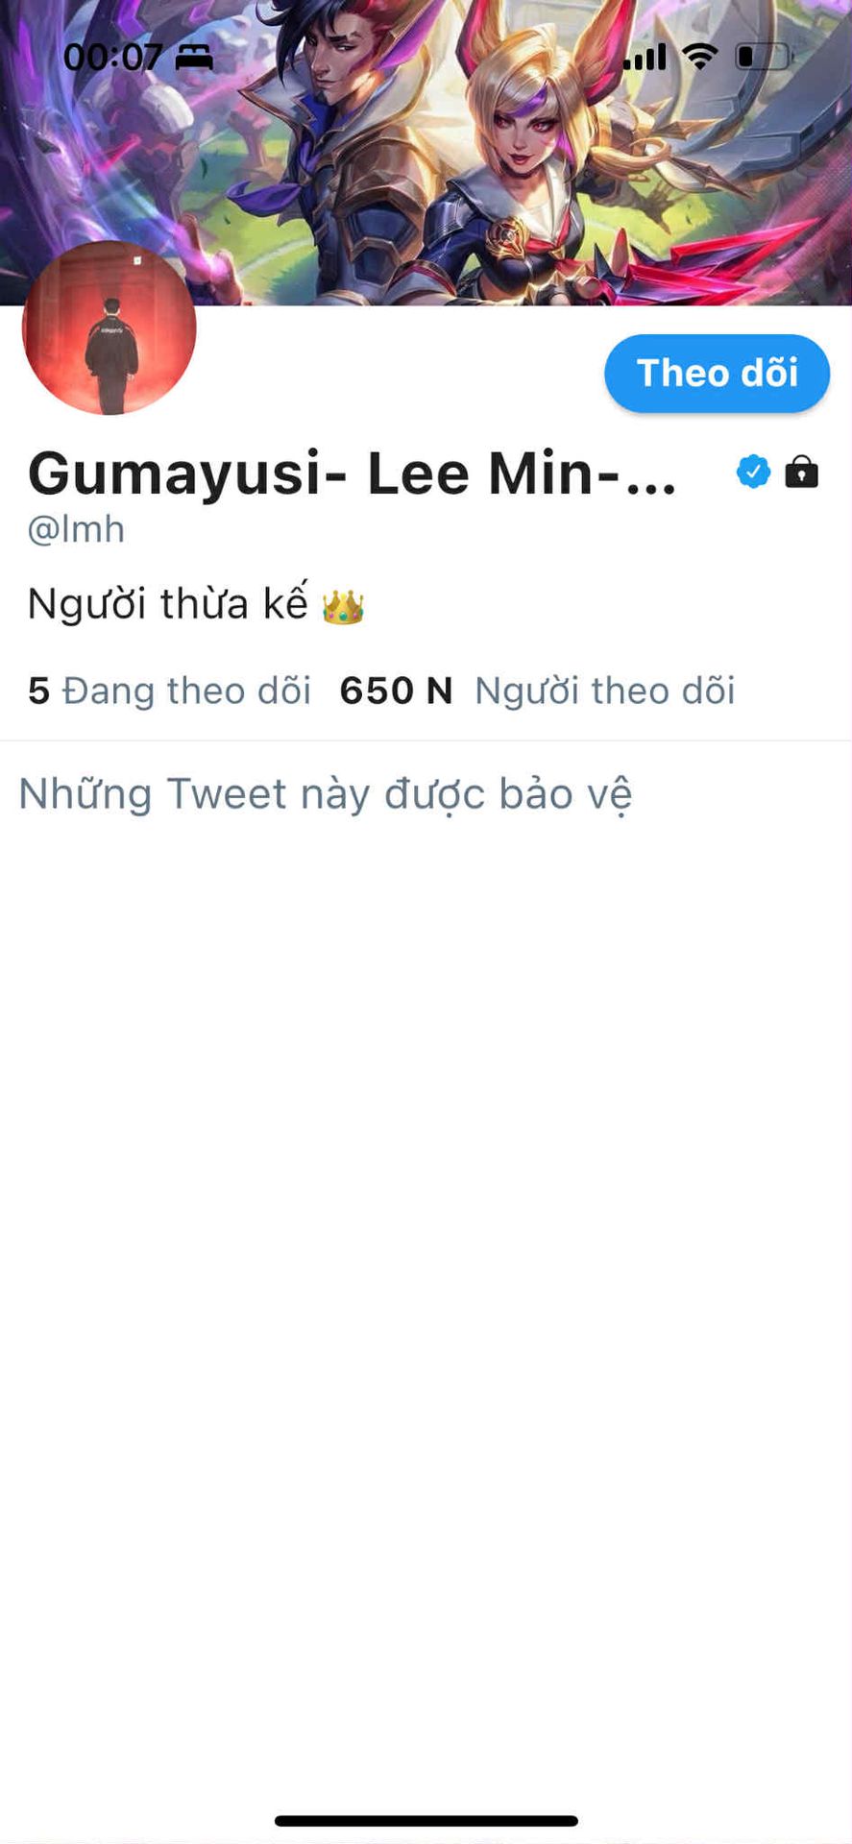The height and width of the screenshot is (1844, 852).
Task: Open the 5 Đang theo dõi list
Action: tap(169, 691)
